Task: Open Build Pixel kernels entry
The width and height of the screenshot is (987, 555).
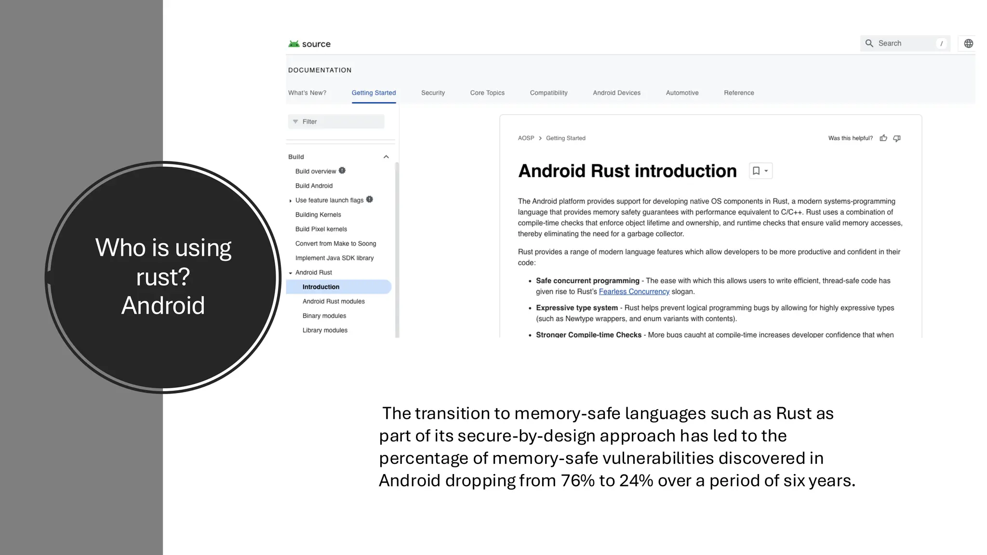Action: pos(321,229)
